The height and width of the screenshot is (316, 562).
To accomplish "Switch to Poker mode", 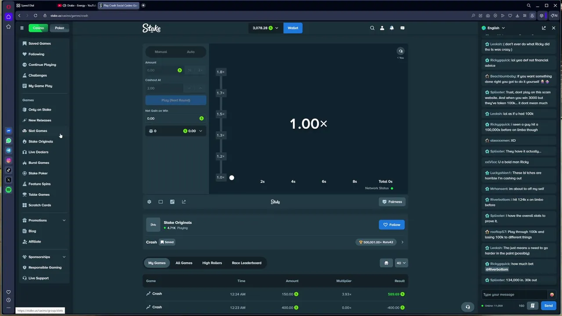I will pyautogui.click(x=59, y=28).
